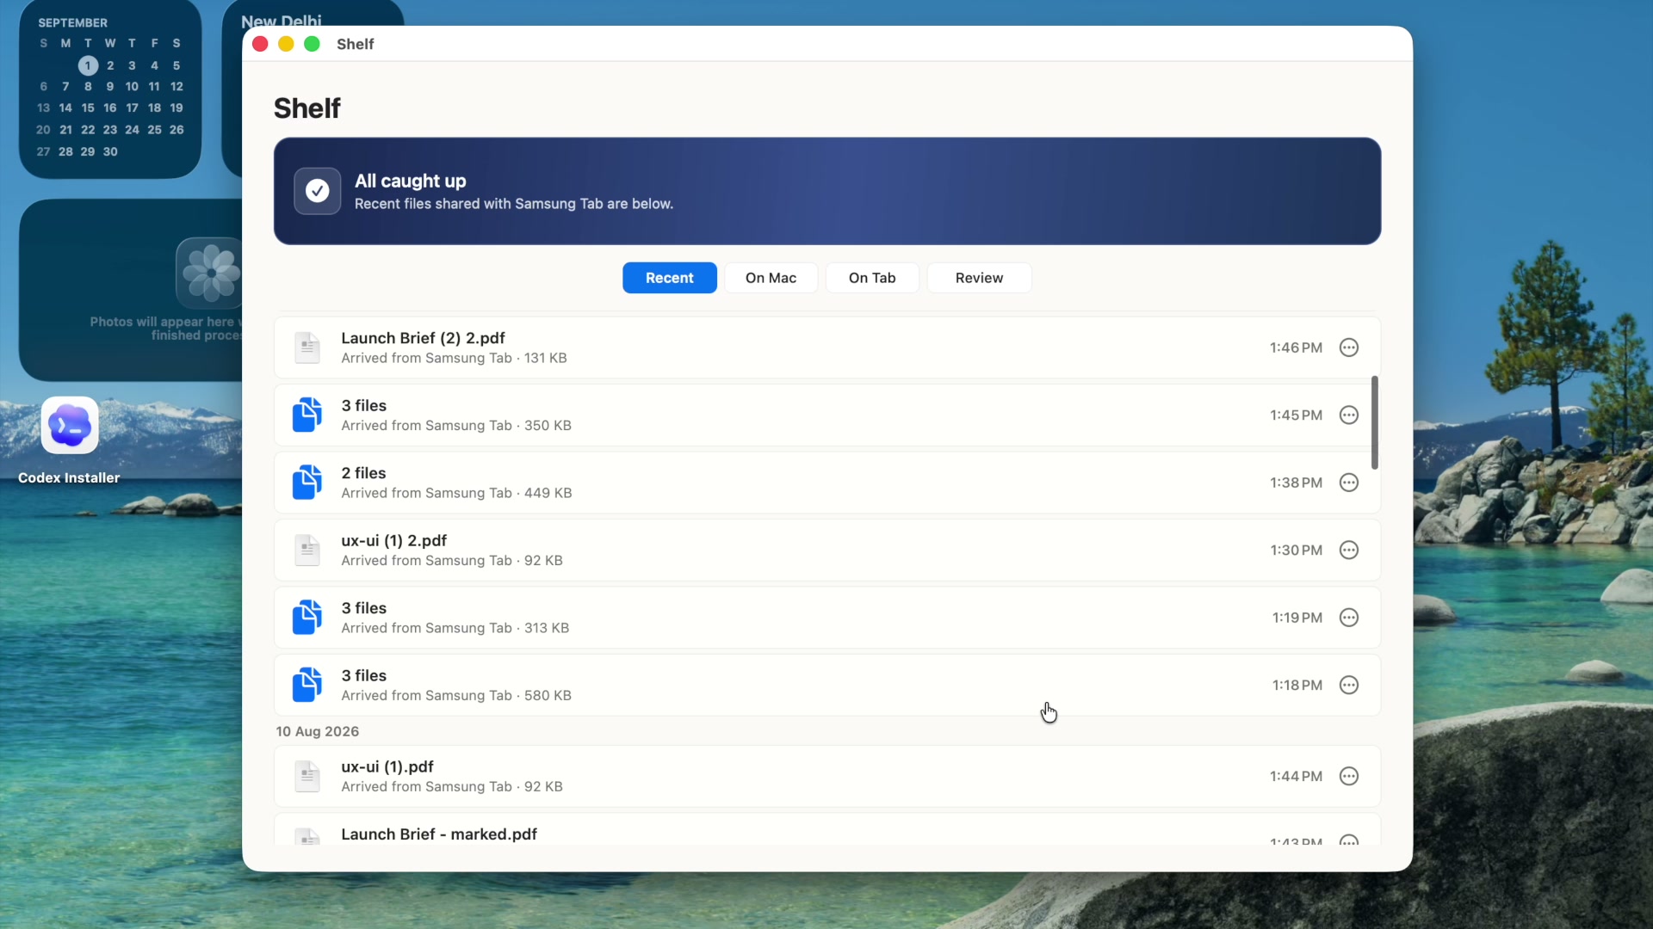Viewport: 1653px width, 929px height.
Task: Click the stacked files icon of the 2 files row
Action: coord(307,483)
